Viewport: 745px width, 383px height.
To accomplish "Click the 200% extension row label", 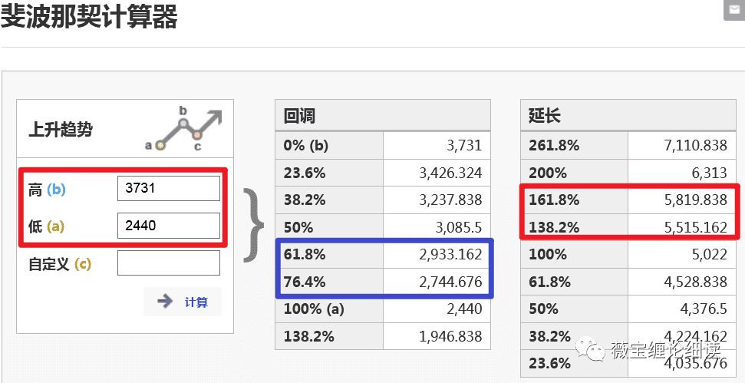I will (x=547, y=173).
